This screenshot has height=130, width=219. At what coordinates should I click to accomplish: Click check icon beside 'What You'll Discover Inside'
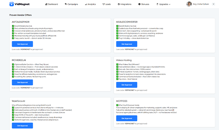117,105
